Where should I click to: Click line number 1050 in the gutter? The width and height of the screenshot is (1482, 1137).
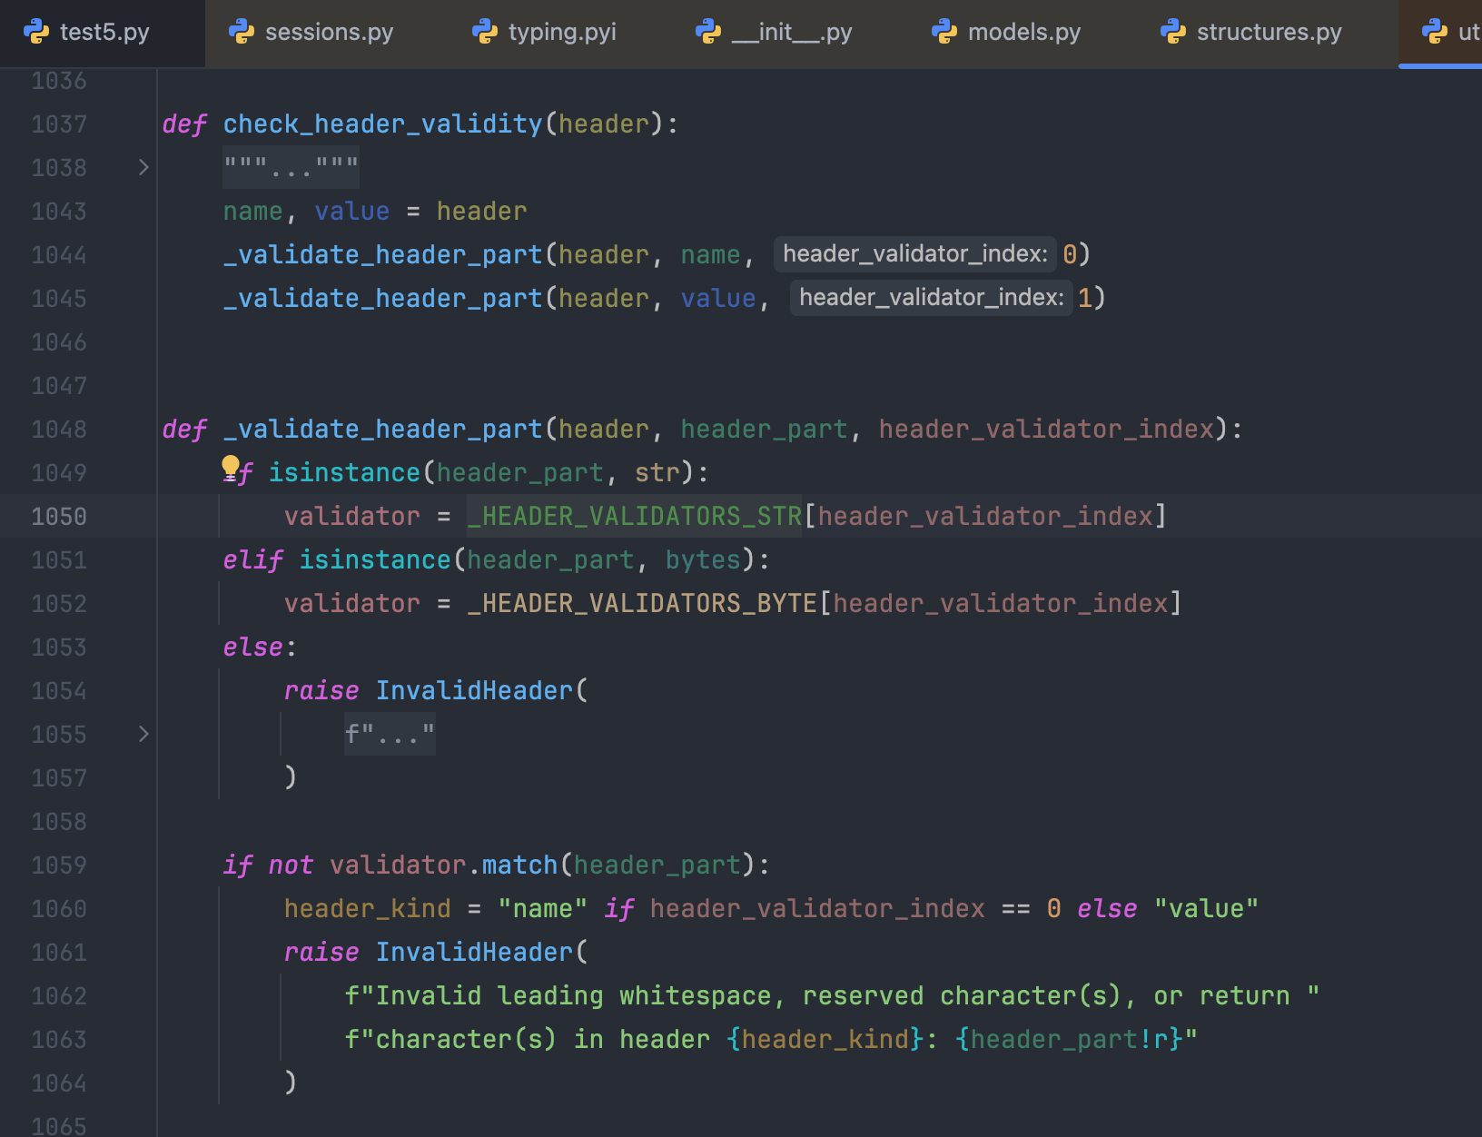59,517
